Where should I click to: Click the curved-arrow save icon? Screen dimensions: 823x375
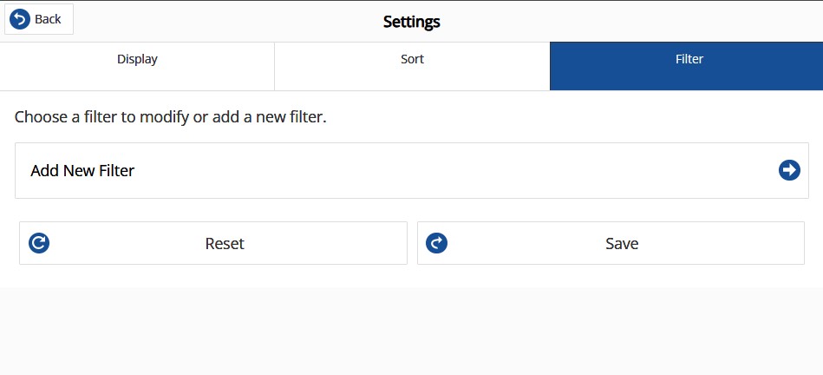coord(437,243)
